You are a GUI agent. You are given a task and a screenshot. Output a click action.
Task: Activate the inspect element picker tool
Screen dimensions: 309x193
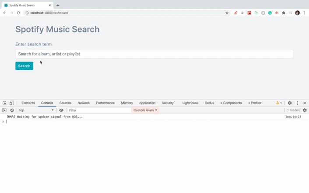(4, 103)
